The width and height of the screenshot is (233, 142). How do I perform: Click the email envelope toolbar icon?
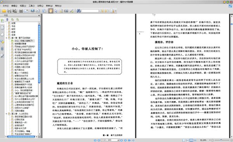[x=26, y=11]
